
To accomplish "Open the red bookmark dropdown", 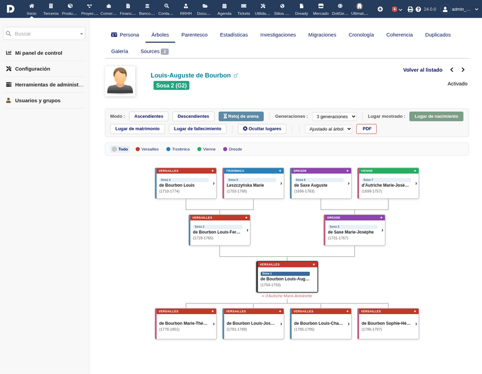I will 397,9.
